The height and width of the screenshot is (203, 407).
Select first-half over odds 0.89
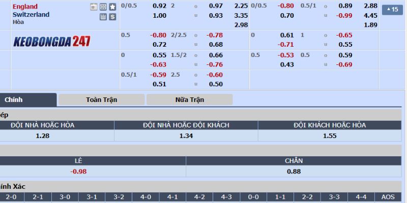pos(346,6)
